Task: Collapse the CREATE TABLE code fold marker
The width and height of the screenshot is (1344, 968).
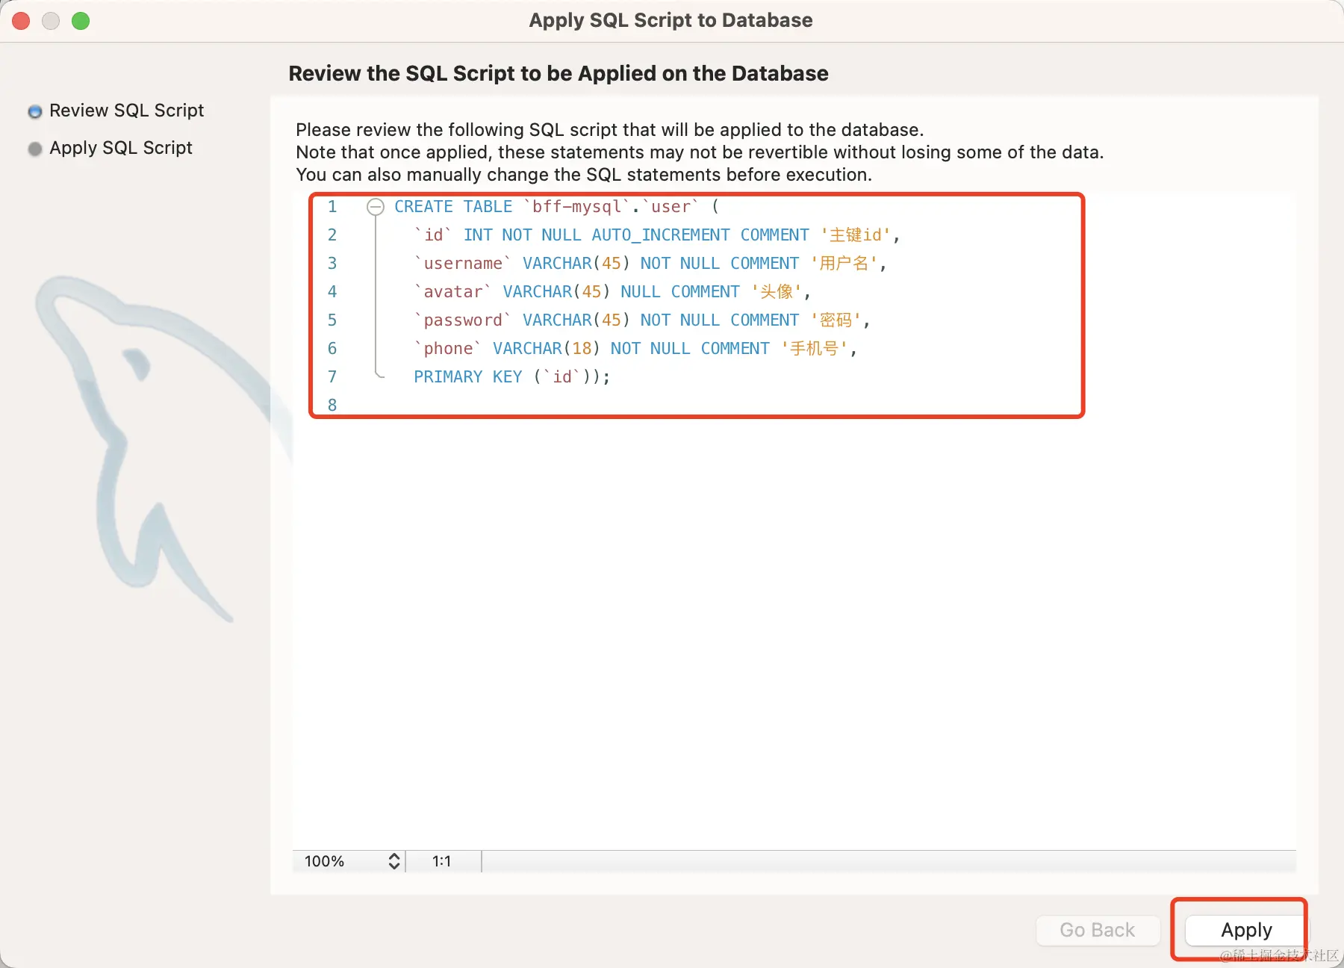Action: click(x=376, y=207)
